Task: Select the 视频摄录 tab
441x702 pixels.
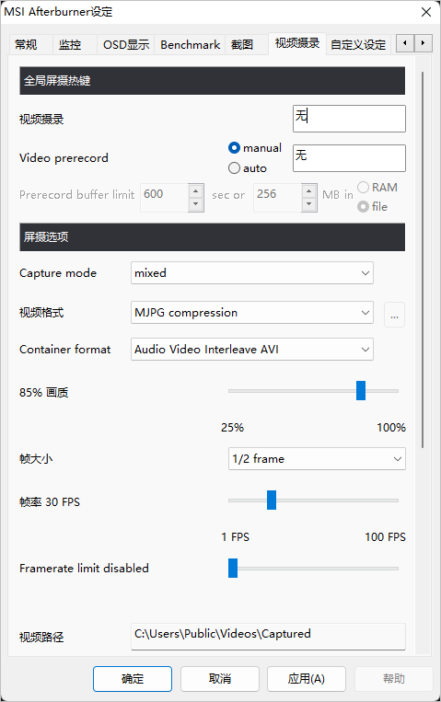Action: [297, 43]
